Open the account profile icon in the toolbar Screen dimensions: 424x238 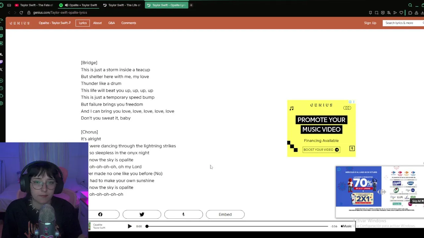[x=416, y=13]
